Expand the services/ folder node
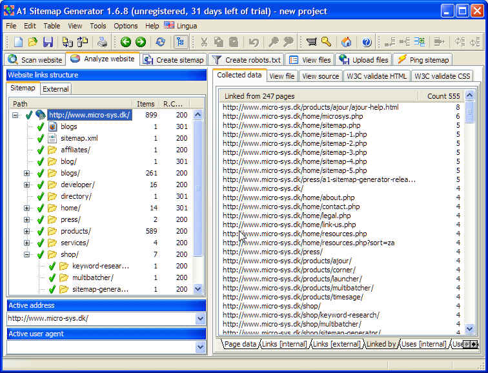Image resolution: width=488 pixels, height=373 pixels. tap(26, 243)
